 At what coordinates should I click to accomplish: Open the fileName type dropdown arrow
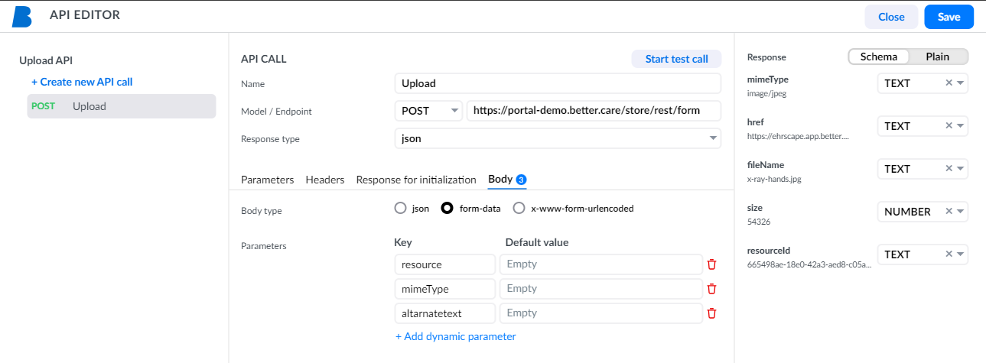pyautogui.click(x=960, y=169)
